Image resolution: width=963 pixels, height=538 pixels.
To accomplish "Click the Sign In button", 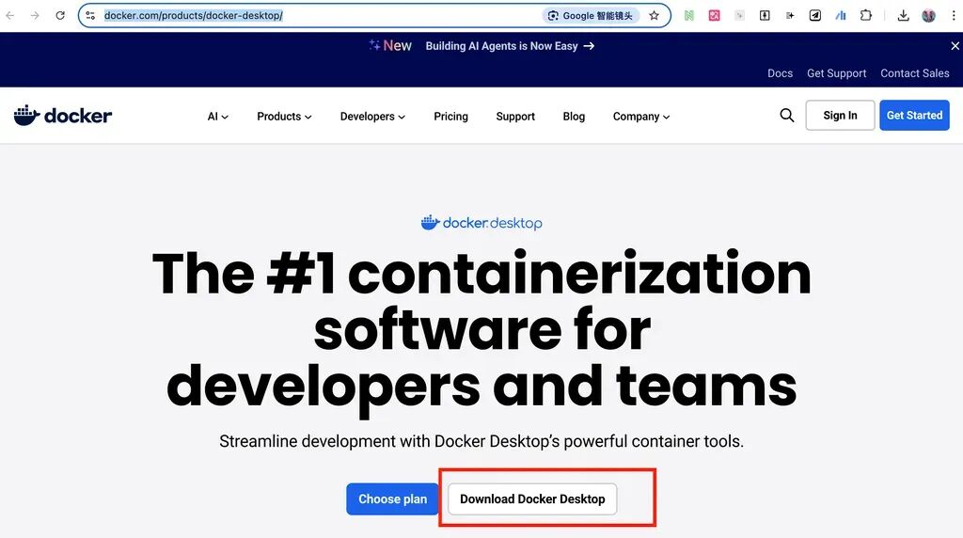I will (840, 116).
